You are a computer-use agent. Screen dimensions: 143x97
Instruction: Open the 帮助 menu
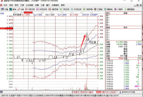tap(63, 5)
